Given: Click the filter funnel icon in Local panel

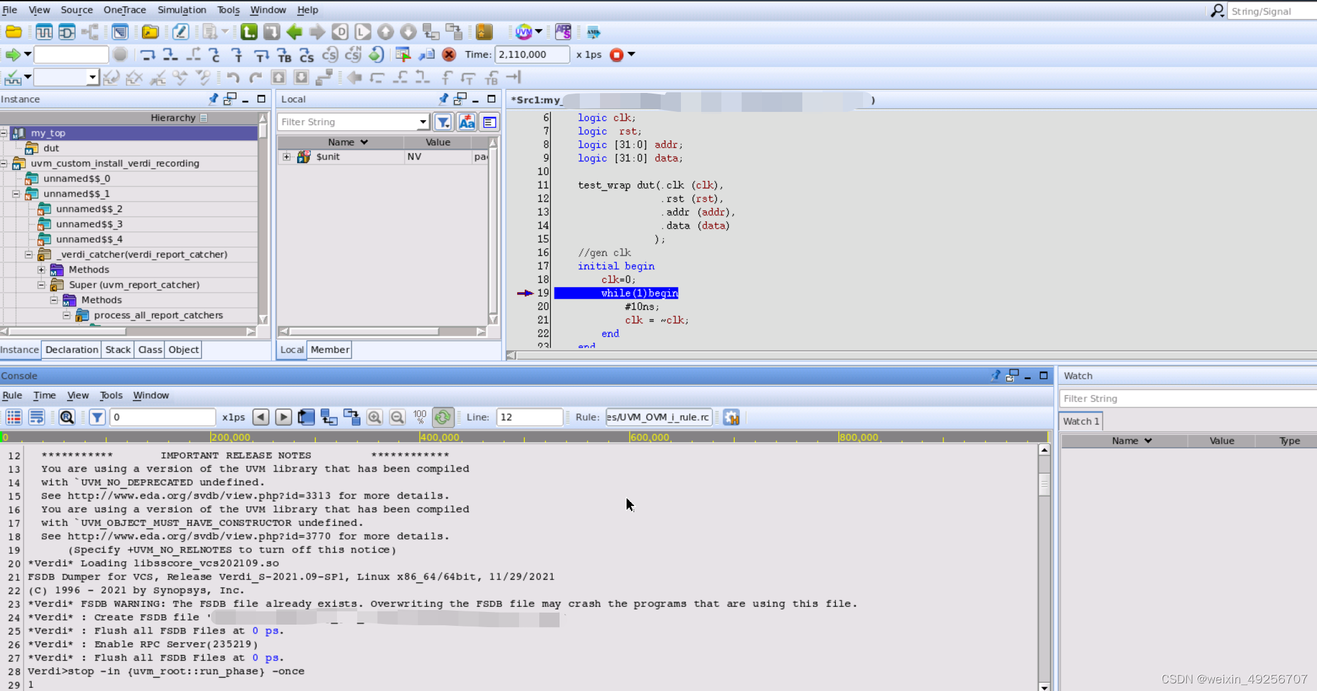Looking at the screenshot, I should point(443,122).
